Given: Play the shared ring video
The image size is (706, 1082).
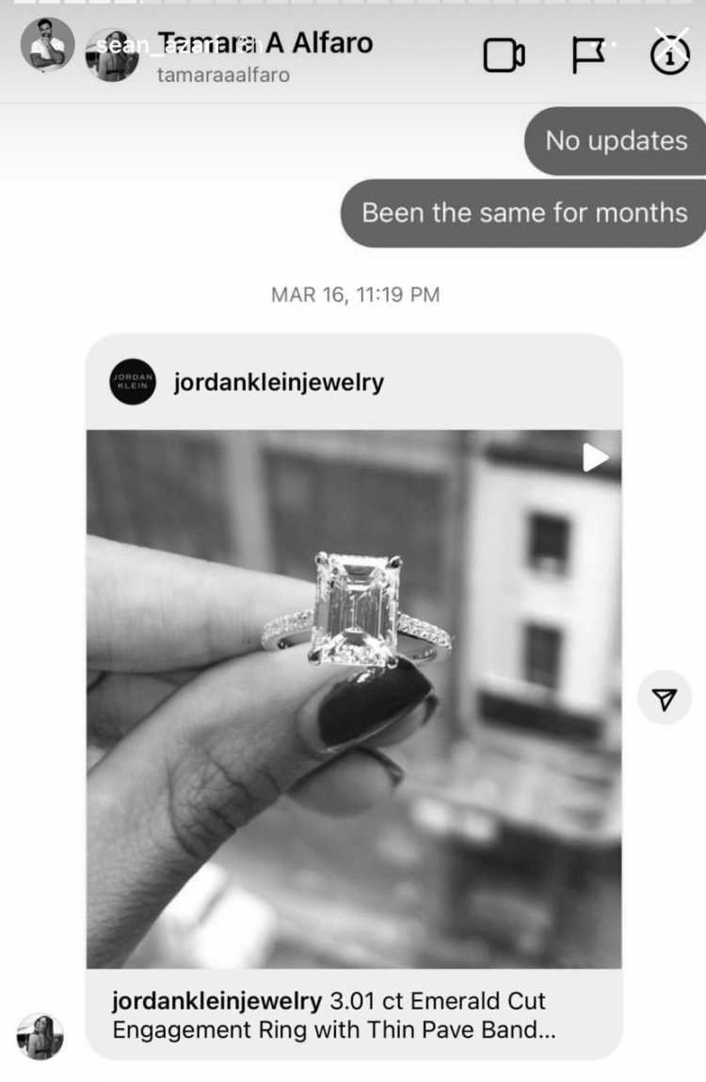Looking at the screenshot, I should [595, 458].
